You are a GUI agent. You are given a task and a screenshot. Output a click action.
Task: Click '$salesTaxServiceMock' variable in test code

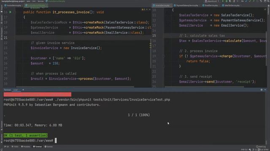click(x=49, y=22)
